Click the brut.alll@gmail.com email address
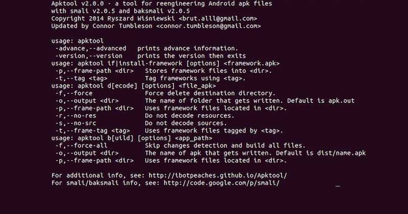408x214 pixels. pyautogui.click(x=218, y=19)
